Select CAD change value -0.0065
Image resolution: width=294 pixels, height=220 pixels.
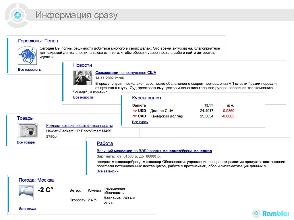point(228,116)
